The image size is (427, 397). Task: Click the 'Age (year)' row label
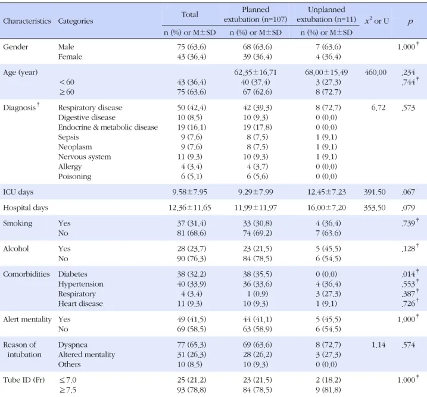pyautogui.click(x=20, y=73)
